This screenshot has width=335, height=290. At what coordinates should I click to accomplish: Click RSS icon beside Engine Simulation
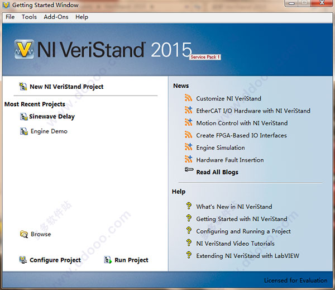click(189, 147)
